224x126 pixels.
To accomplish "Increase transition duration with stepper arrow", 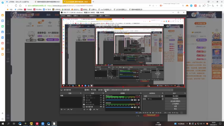I will (x=163, y=98).
